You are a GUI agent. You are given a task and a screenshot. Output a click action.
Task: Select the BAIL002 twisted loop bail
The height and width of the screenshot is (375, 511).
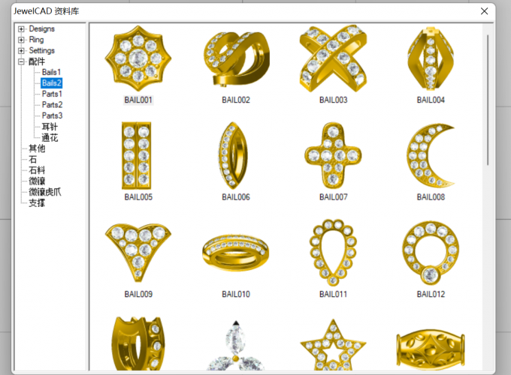(x=236, y=58)
